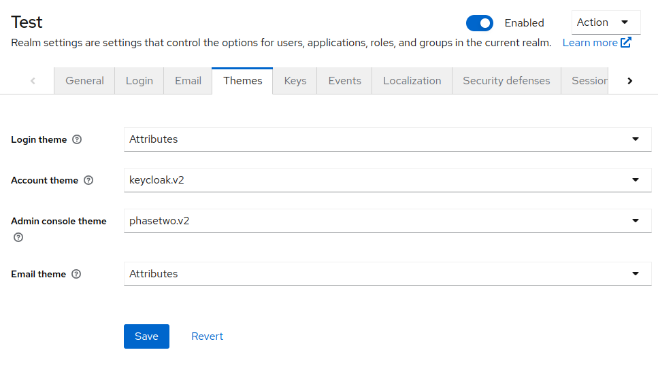Toggle the realm Enabled switch
Image resolution: width=658 pixels, height=365 pixels.
(480, 23)
